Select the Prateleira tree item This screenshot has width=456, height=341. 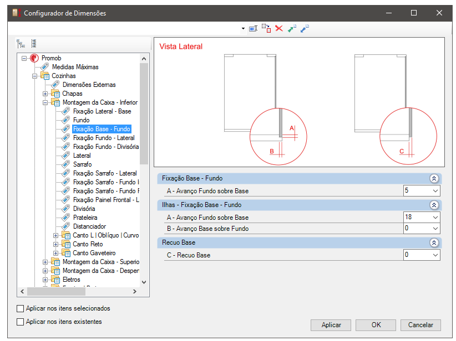point(85,218)
